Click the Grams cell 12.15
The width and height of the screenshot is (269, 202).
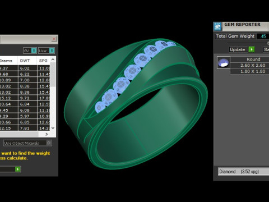coord(8,128)
